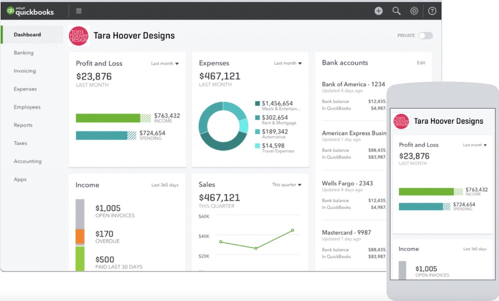The width and height of the screenshot is (499, 301).
Task: Click the $170 overdue amount
Action: [x=104, y=234]
